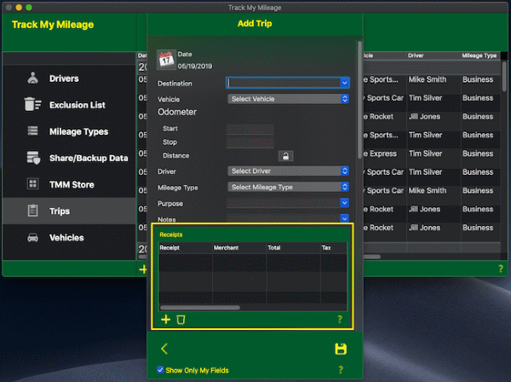Select Share/Backup Data in sidebar
Viewport: 511px width, 382px height.
point(88,158)
